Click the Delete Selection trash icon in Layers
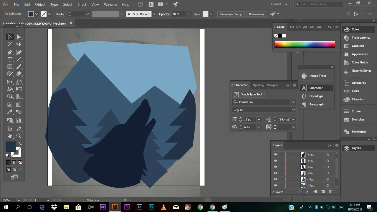 pos(330,192)
